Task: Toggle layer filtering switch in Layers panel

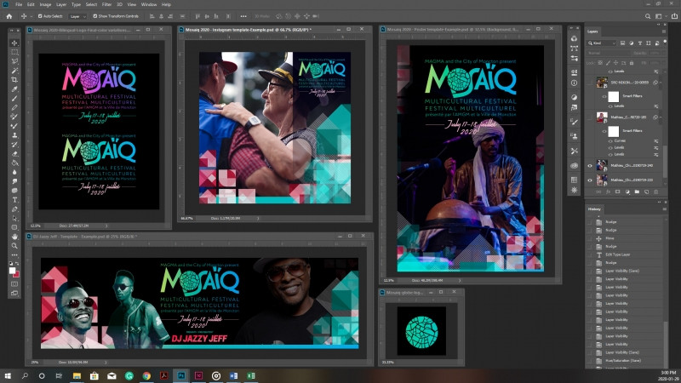Action: tap(664, 43)
